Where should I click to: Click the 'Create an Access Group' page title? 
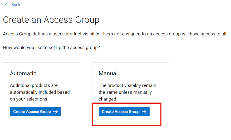coord(51,20)
